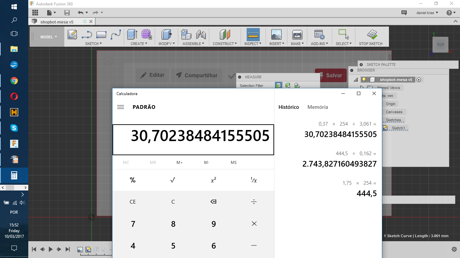The height and width of the screenshot is (258, 460).
Task: Click the second Measure selection filter icon
Action: 288,86
